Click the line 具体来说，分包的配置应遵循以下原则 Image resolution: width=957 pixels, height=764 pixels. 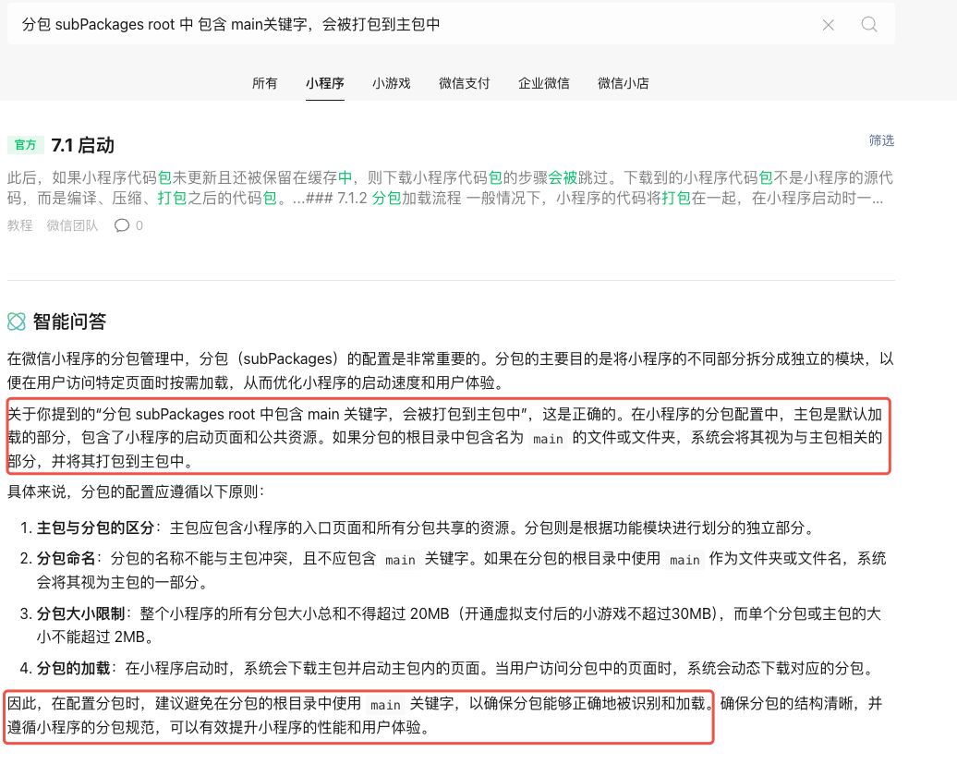point(136,491)
